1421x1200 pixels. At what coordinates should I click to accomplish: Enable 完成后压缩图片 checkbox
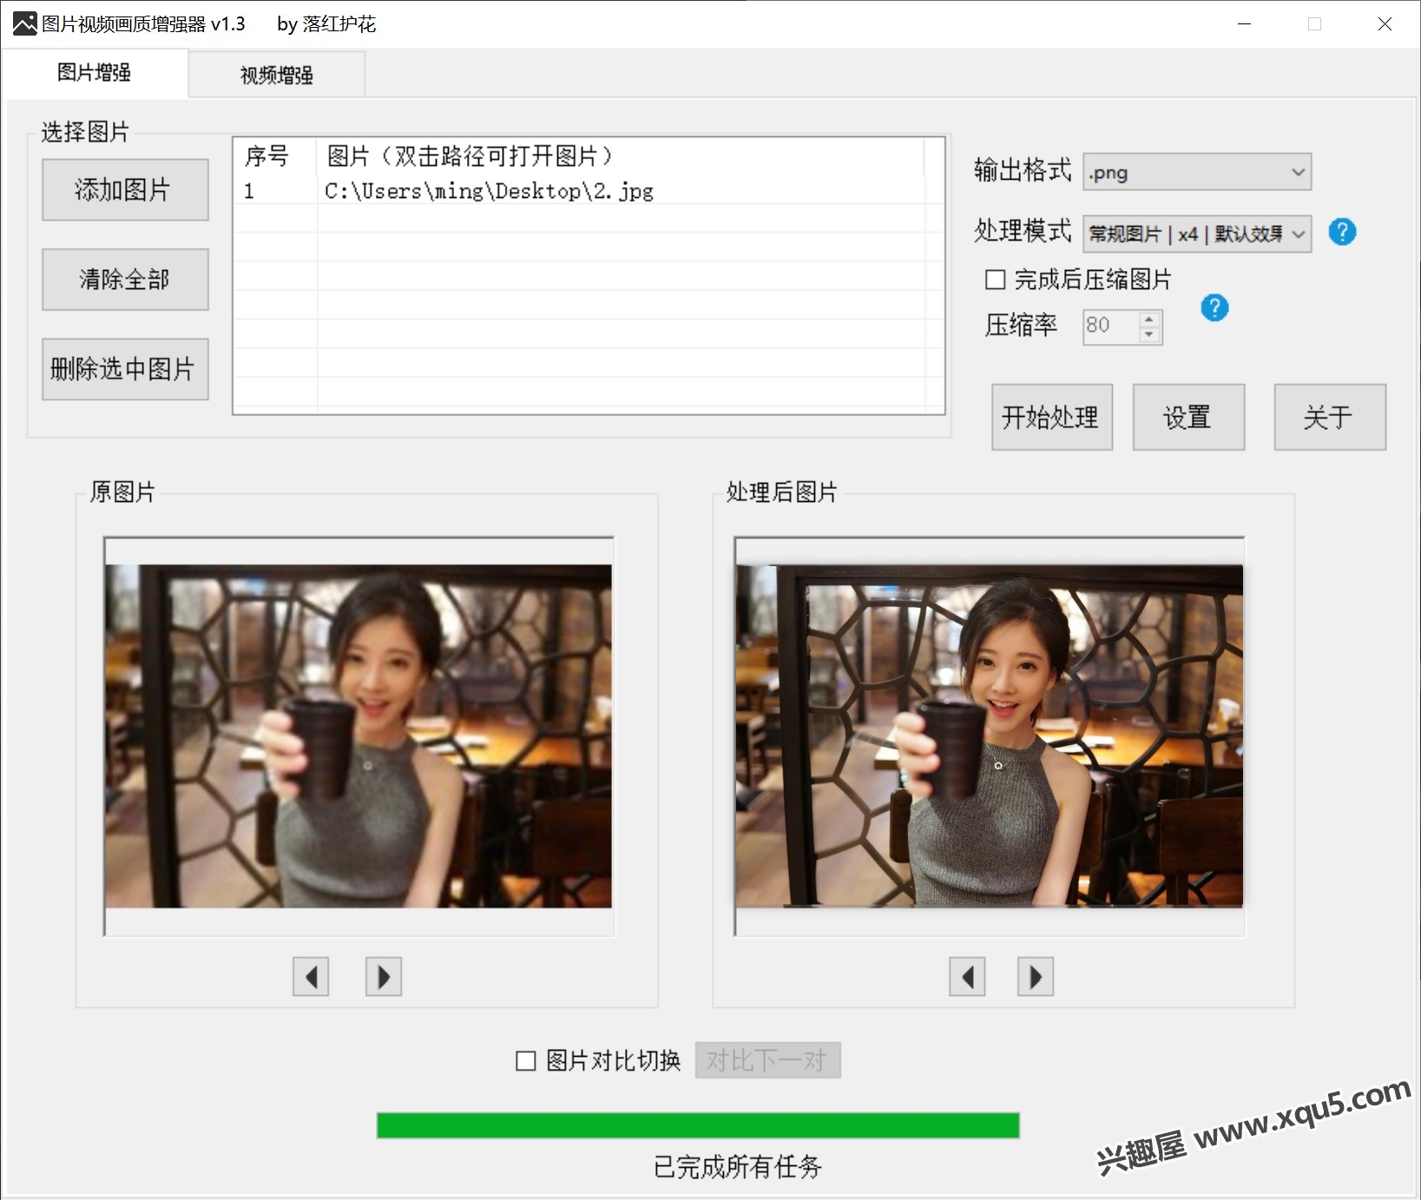point(996,280)
